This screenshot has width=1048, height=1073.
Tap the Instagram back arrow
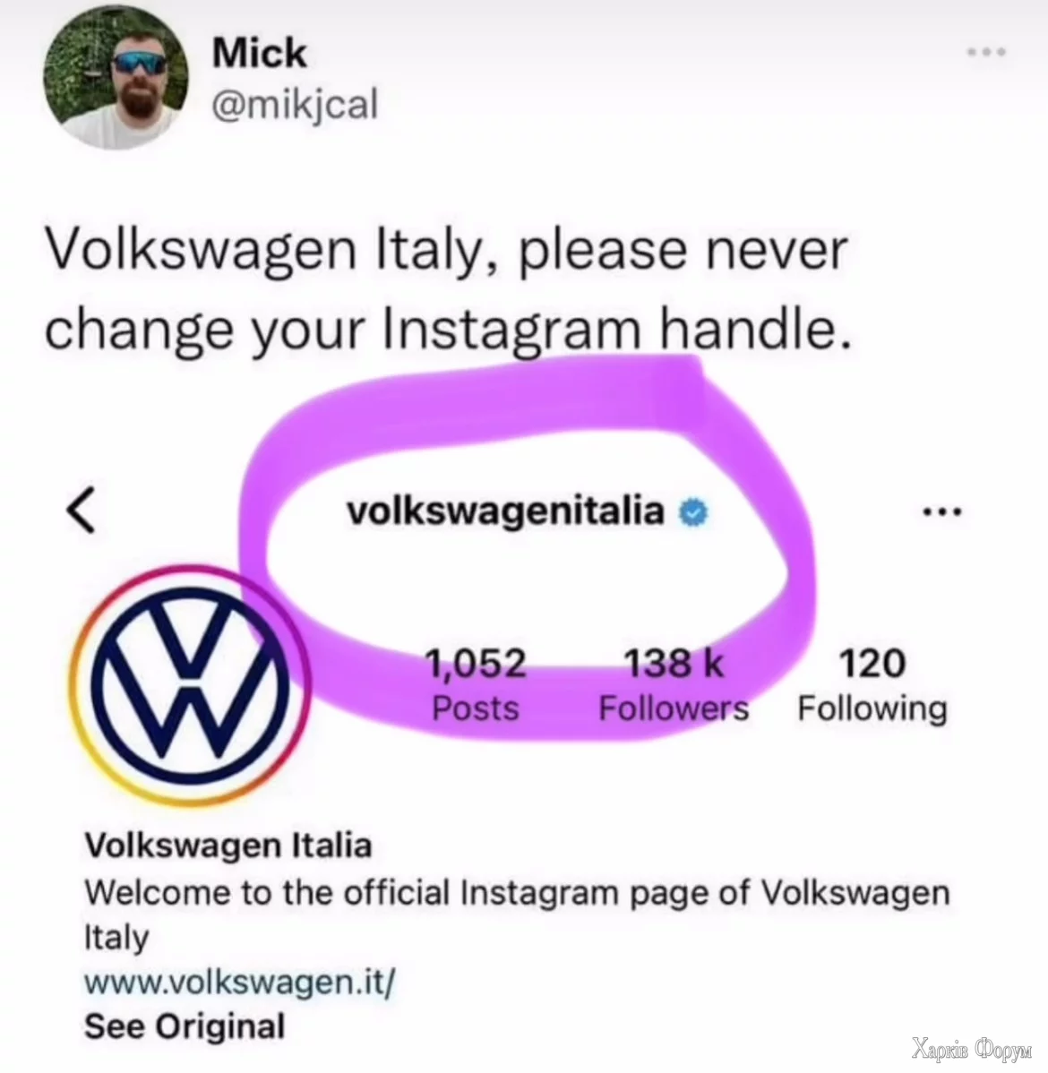[x=81, y=510]
